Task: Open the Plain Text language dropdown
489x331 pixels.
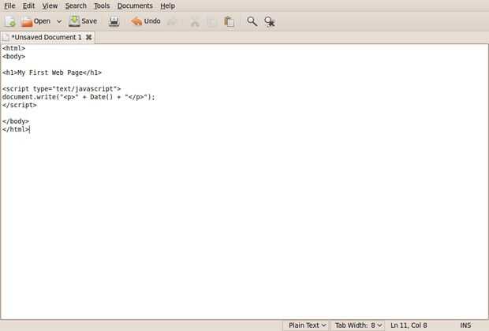Action: pyautogui.click(x=307, y=325)
